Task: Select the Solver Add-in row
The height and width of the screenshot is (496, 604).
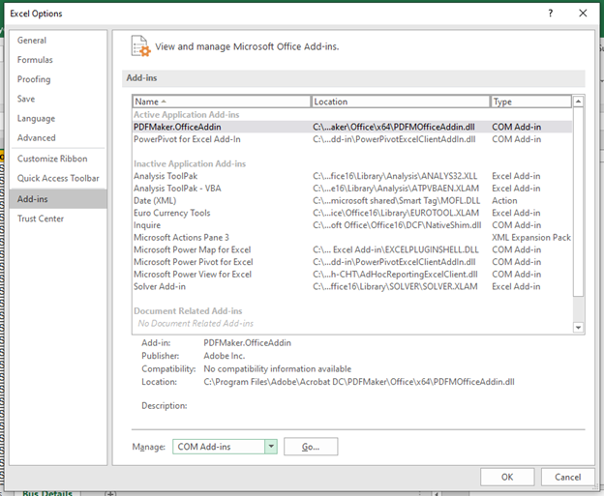Action: (352, 286)
